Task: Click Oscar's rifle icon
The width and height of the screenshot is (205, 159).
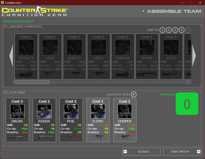Action: click(x=17, y=137)
